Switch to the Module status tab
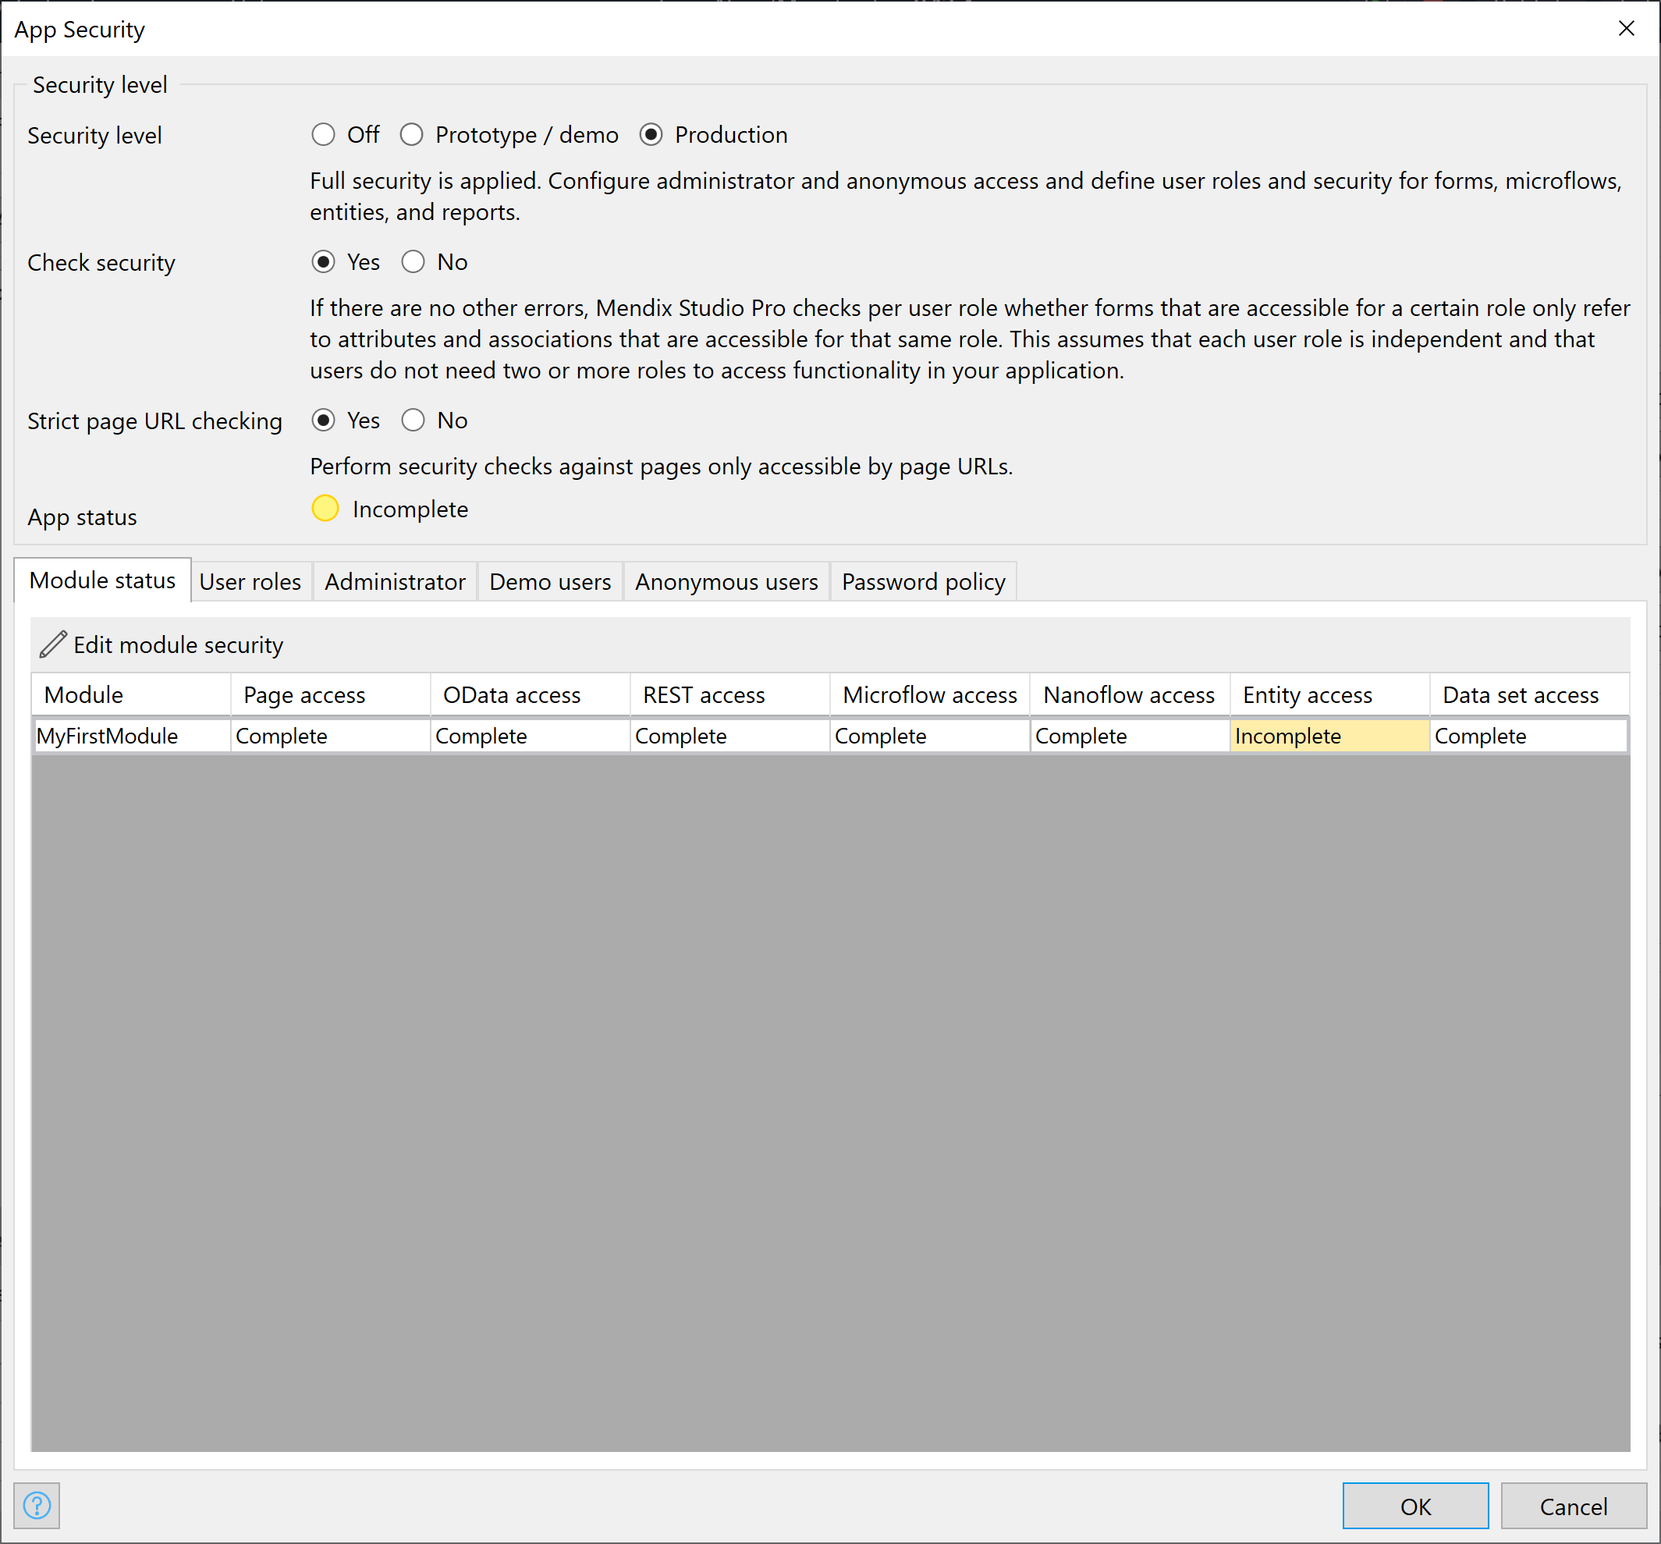1661x1544 pixels. click(x=103, y=580)
